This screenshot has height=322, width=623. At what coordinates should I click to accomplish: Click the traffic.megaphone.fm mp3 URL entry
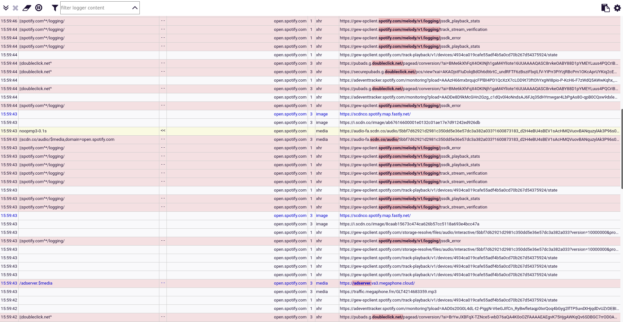pos(388,292)
